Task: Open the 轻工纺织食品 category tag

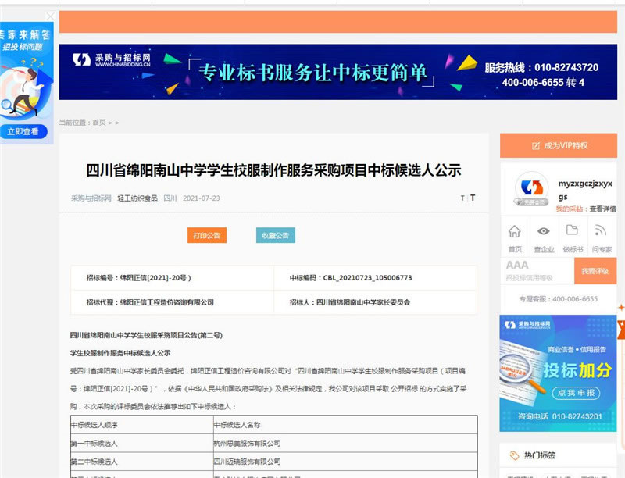Action: pos(137,198)
